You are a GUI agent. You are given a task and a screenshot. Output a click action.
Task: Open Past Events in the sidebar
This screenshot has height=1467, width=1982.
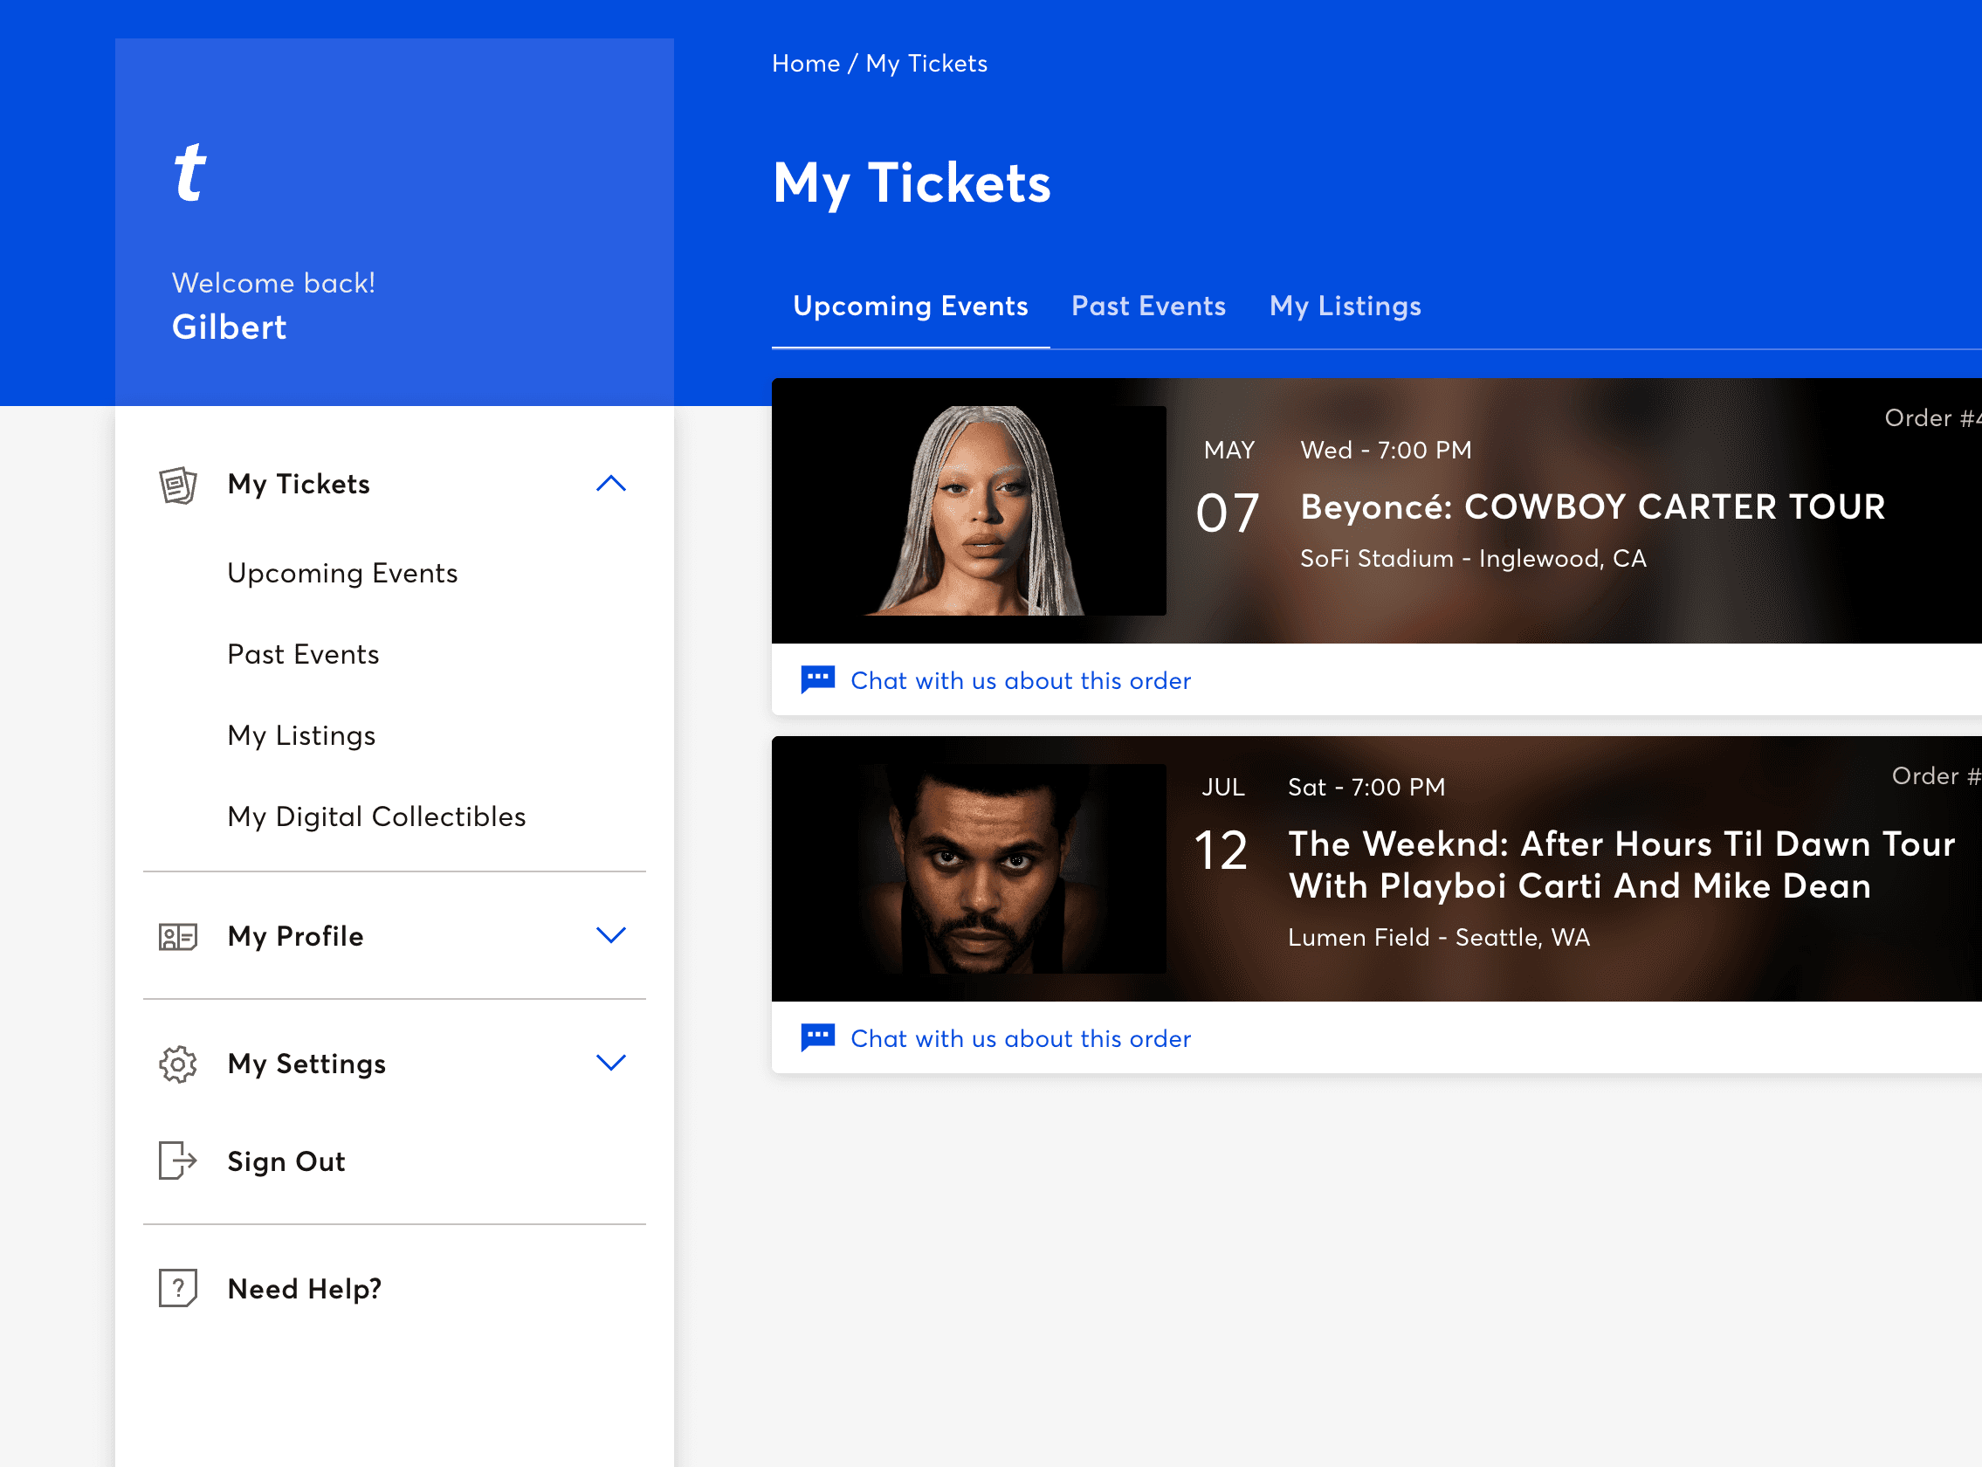click(x=303, y=654)
